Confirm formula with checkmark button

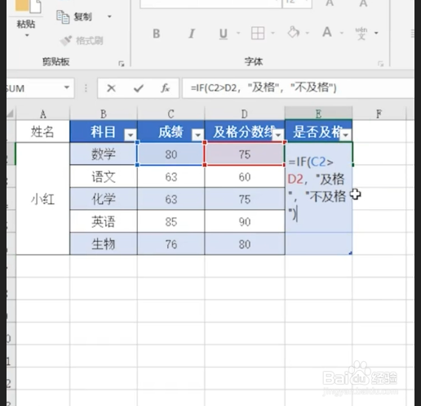[x=139, y=88]
